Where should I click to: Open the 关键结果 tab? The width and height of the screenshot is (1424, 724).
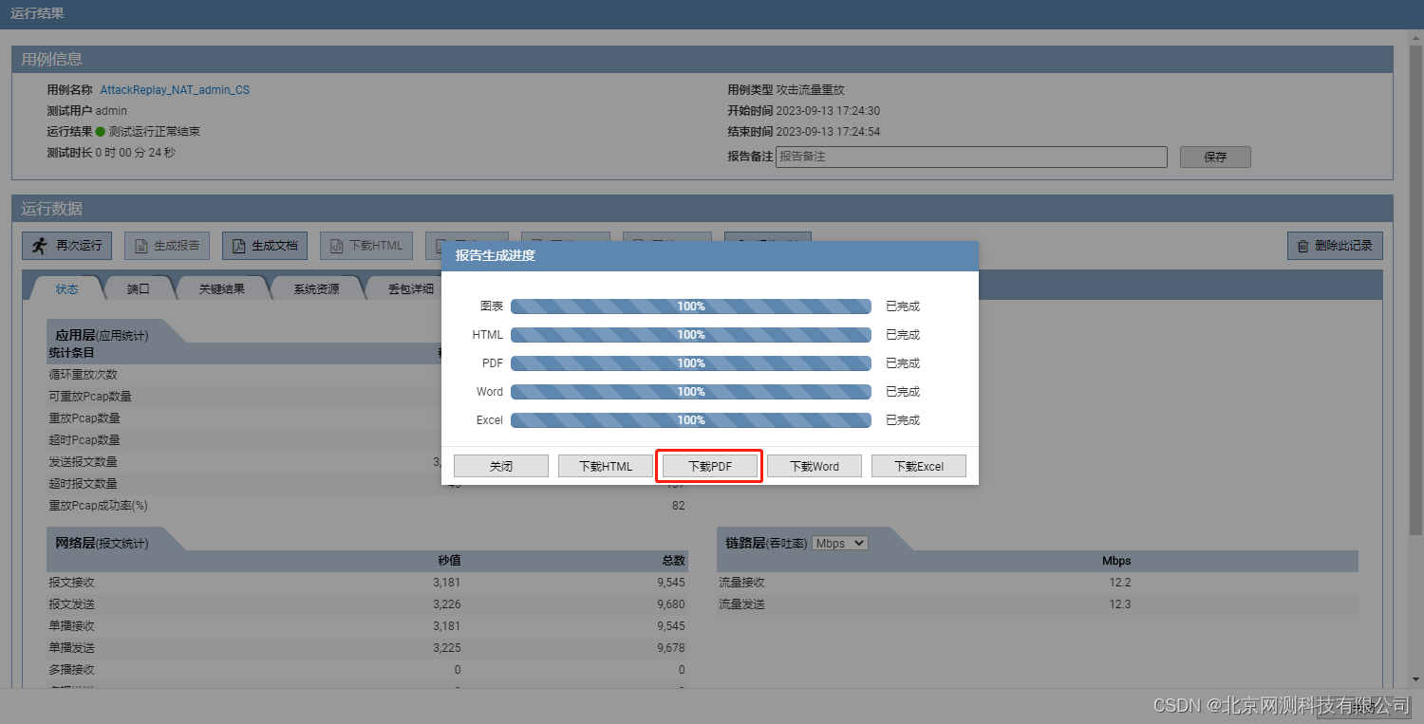[221, 288]
